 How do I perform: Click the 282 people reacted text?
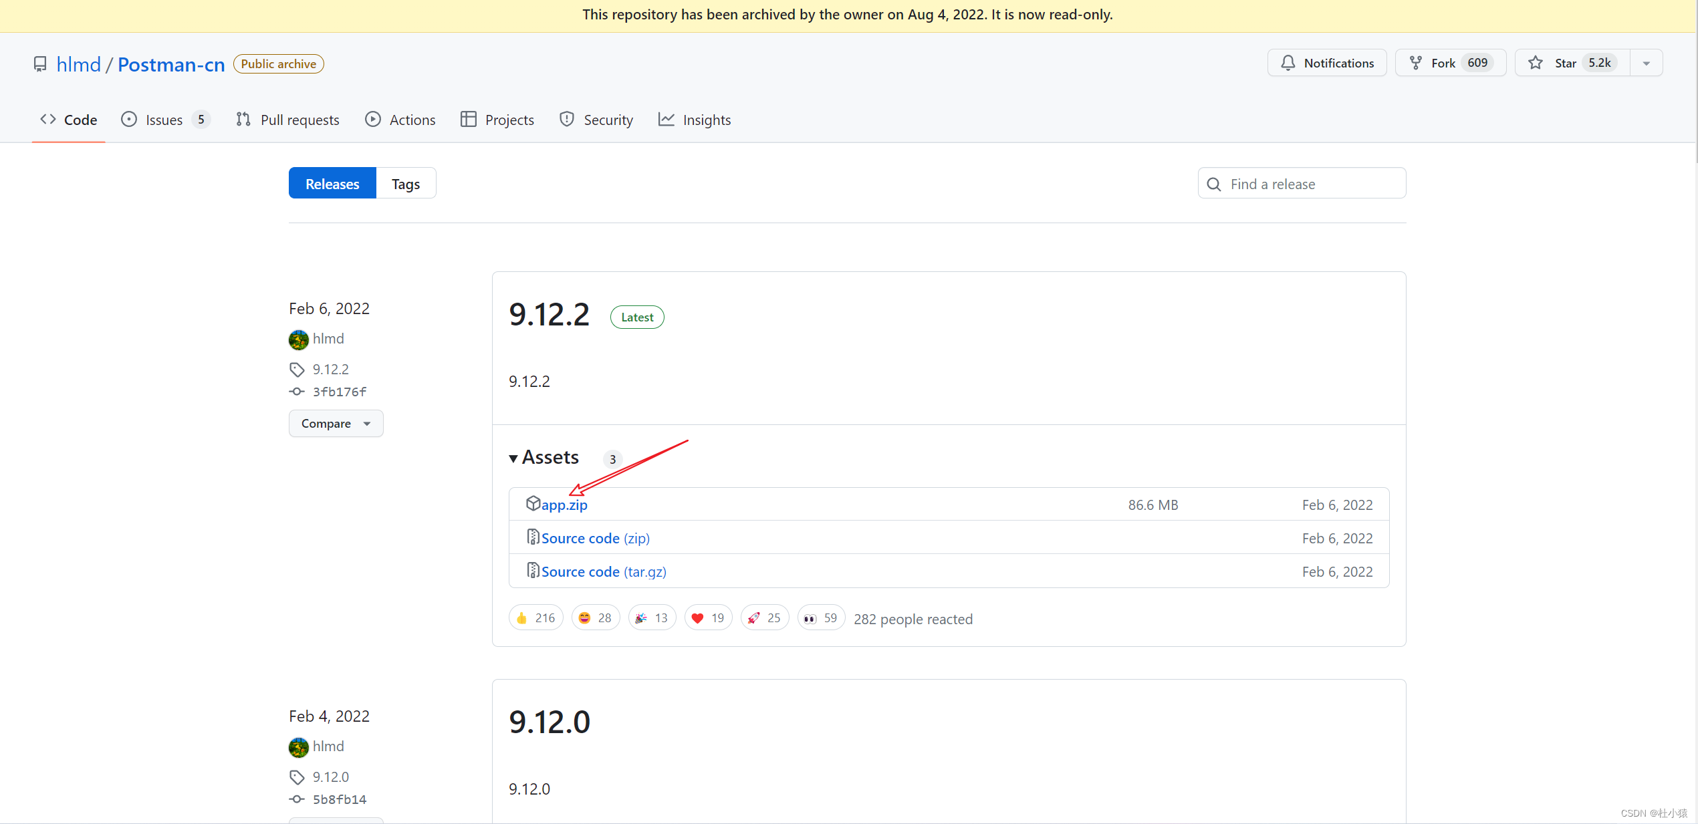coord(913,620)
